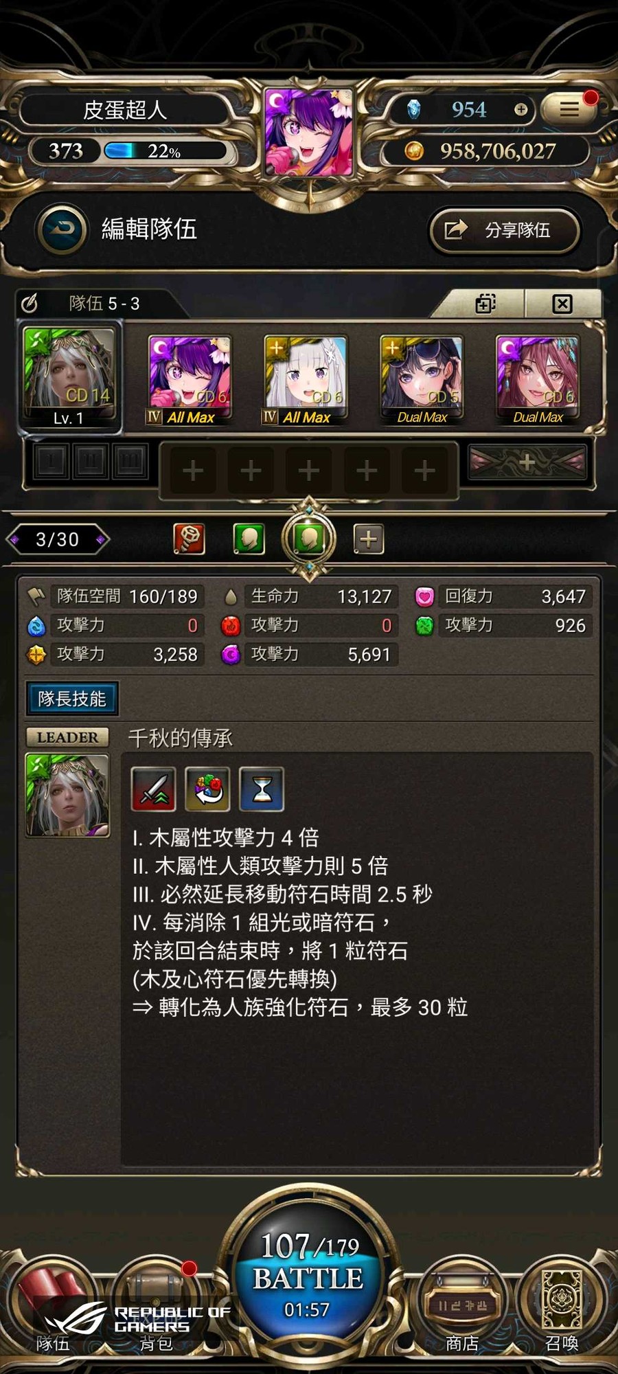Tap the back arrow beside 編輯隊伍
Screen dimensions: 618x1374
point(62,229)
